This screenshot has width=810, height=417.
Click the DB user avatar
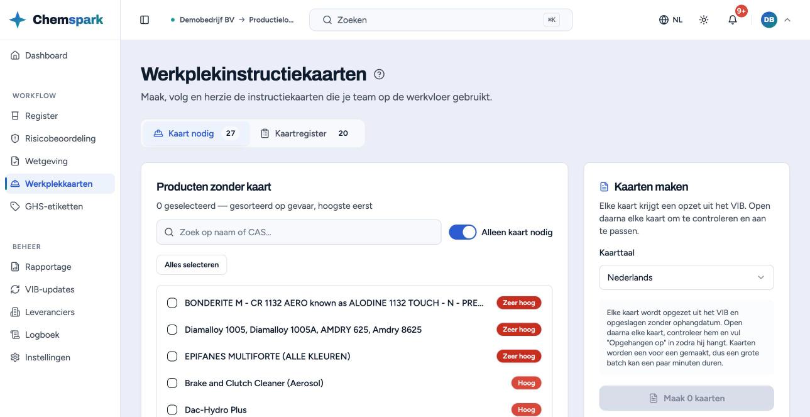coord(769,19)
